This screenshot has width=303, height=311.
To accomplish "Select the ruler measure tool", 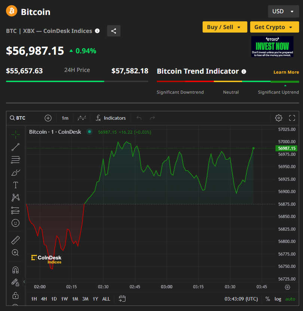I will coord(15,240).
